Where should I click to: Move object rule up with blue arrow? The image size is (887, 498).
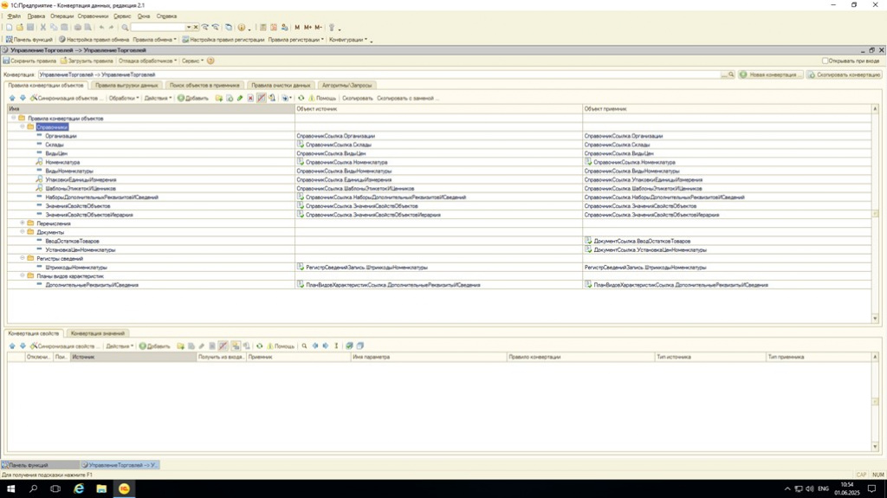[x=12, y=98]
